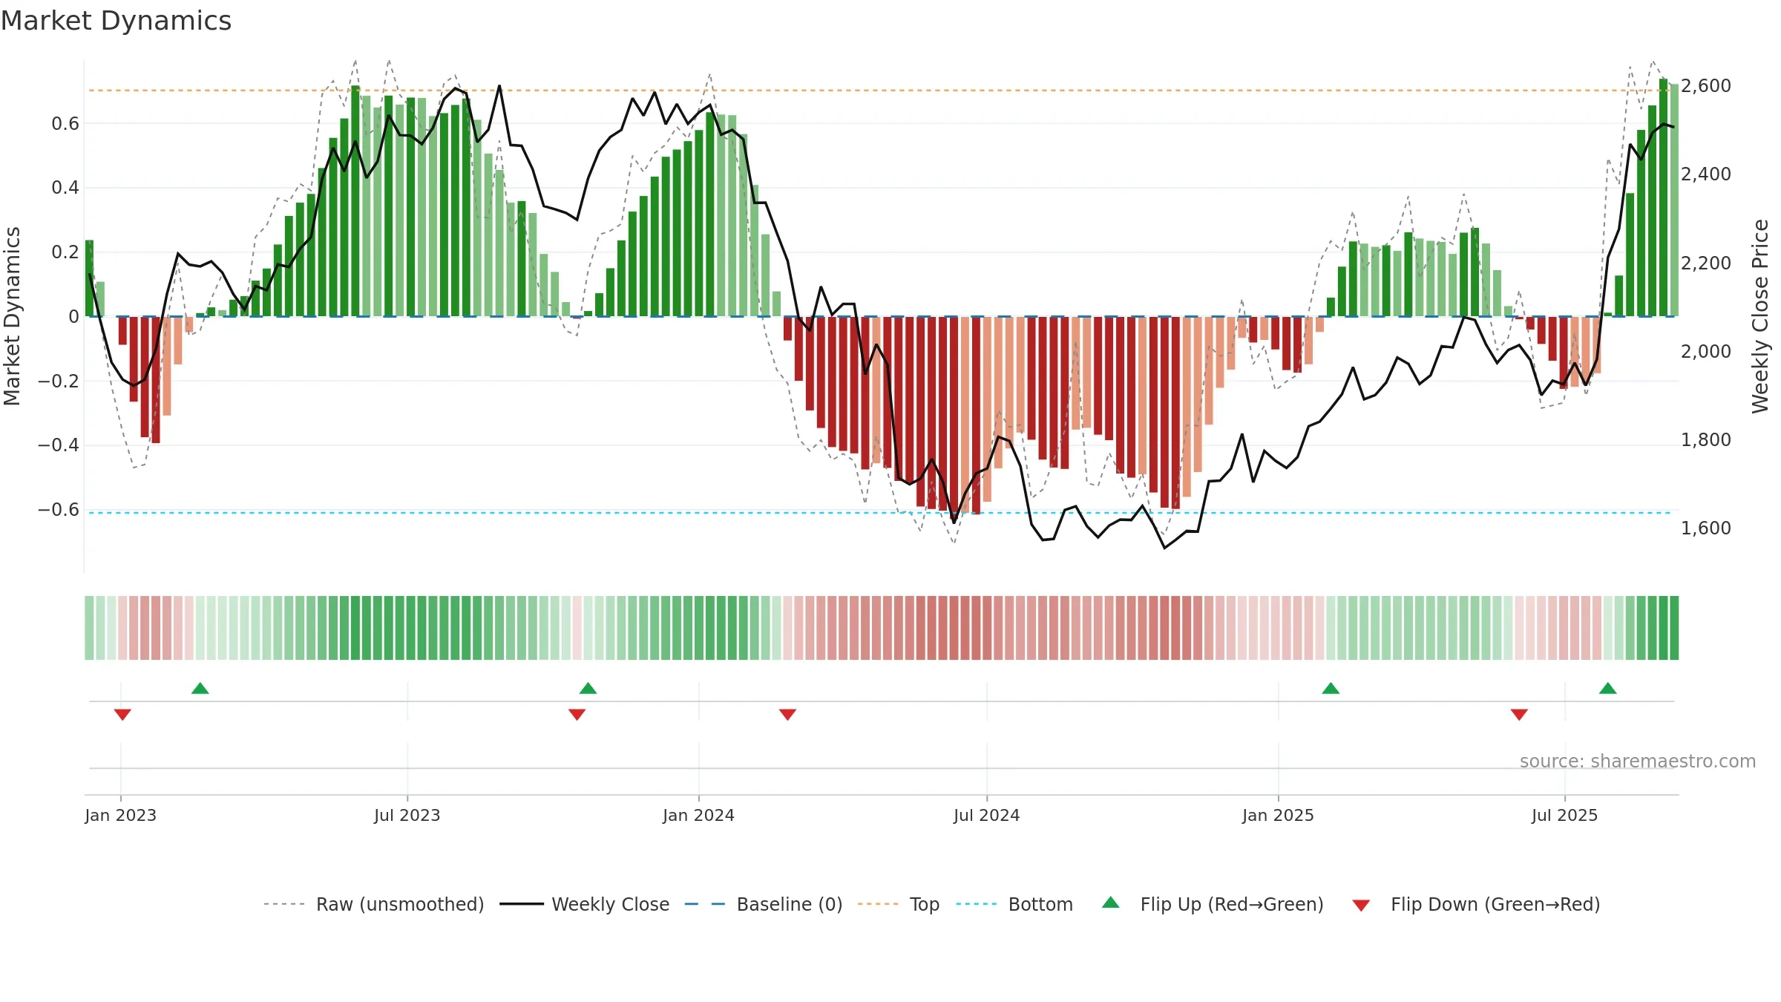Click flip-down marker after Jan 2024
This screenshot has height=1002, width=1781.
point(788,715)
